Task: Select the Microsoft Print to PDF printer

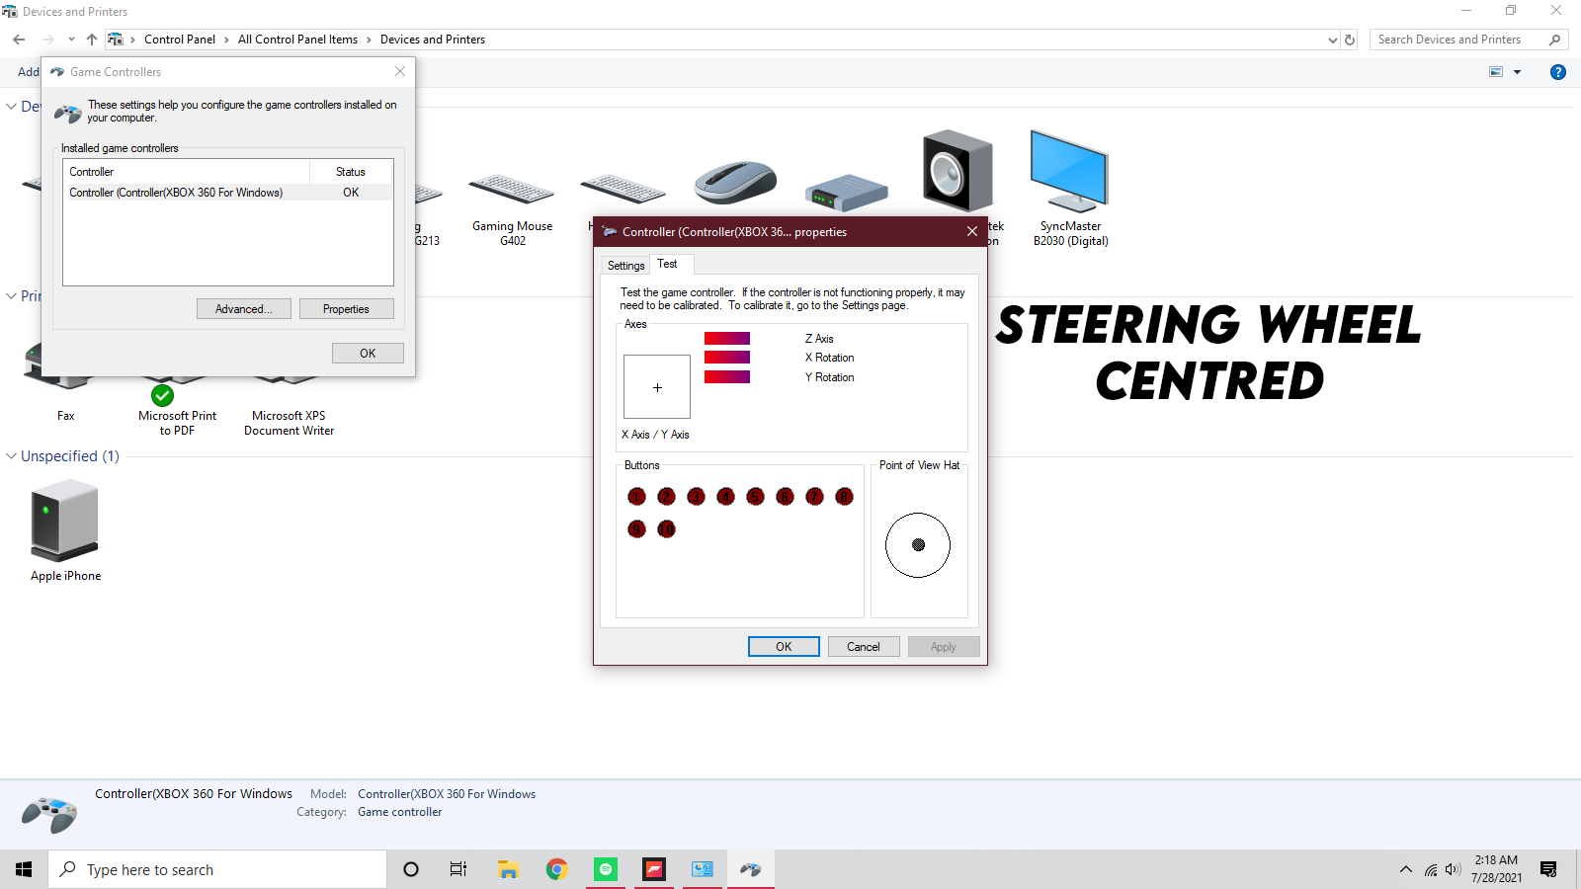Action: [177, 423]
